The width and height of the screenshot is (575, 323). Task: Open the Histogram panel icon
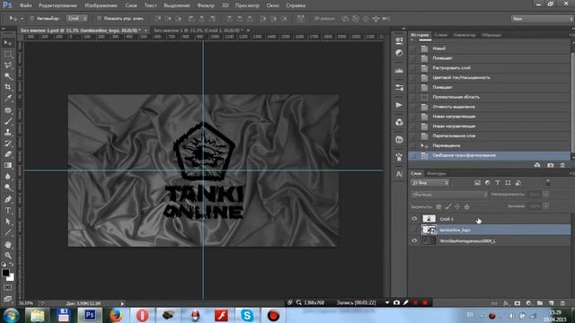(x=399, y=70)
